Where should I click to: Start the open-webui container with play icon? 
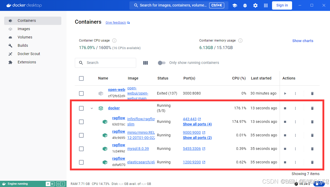[x=285, y=94]
